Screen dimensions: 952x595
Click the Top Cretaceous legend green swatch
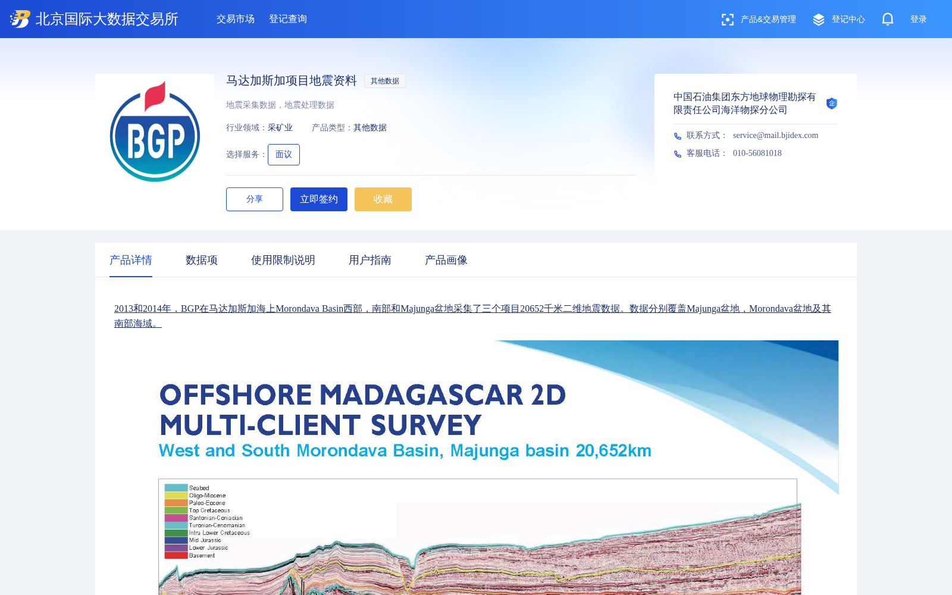click(x=176, y=511)
